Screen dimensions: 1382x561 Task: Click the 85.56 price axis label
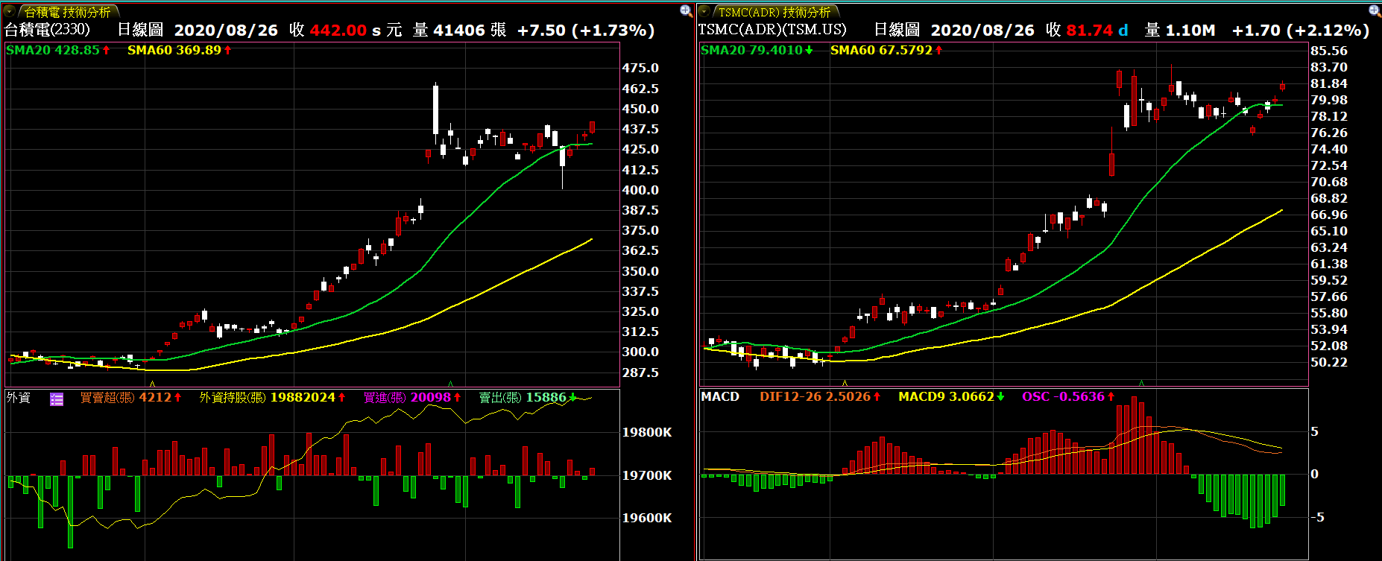(x=1329, y=51)
